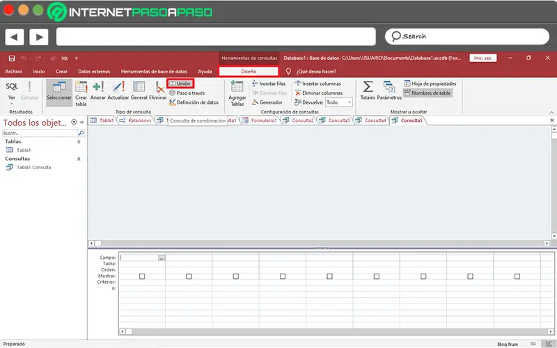Viewport: 557px width, 348px height.
Task: Switch to the Consulta3 document tab
Action: point(335,120)
